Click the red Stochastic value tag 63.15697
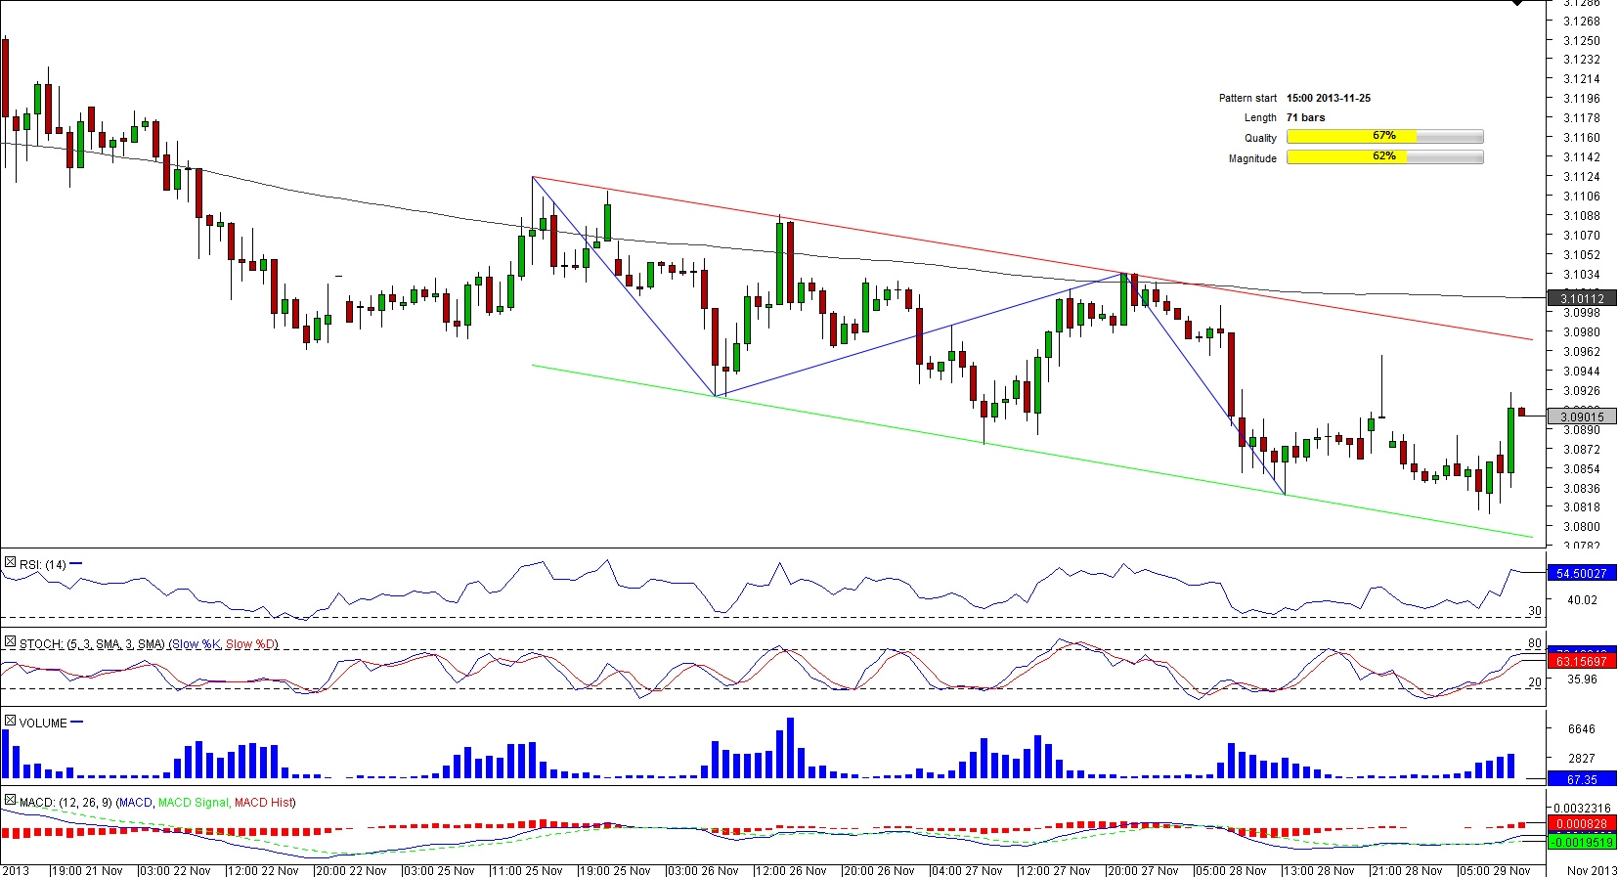 1582,662
